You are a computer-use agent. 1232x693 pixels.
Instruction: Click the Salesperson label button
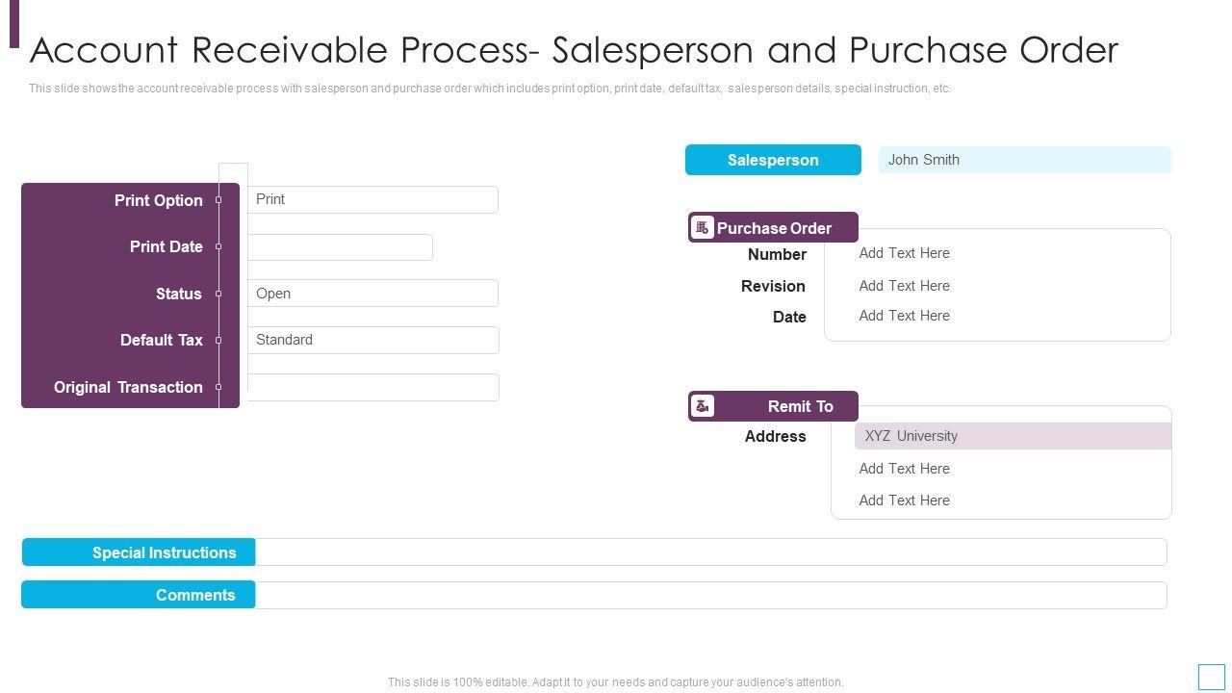[x=773, y=161]
